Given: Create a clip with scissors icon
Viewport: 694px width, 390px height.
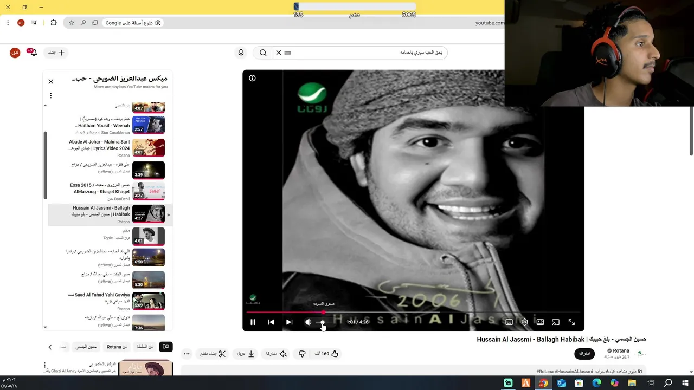Looking at the screenshot, I should click(x=213, y=354).
